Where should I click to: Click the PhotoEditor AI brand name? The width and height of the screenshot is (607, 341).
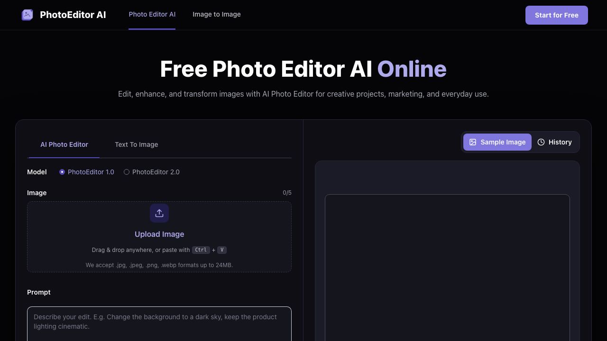pos(73,15)
